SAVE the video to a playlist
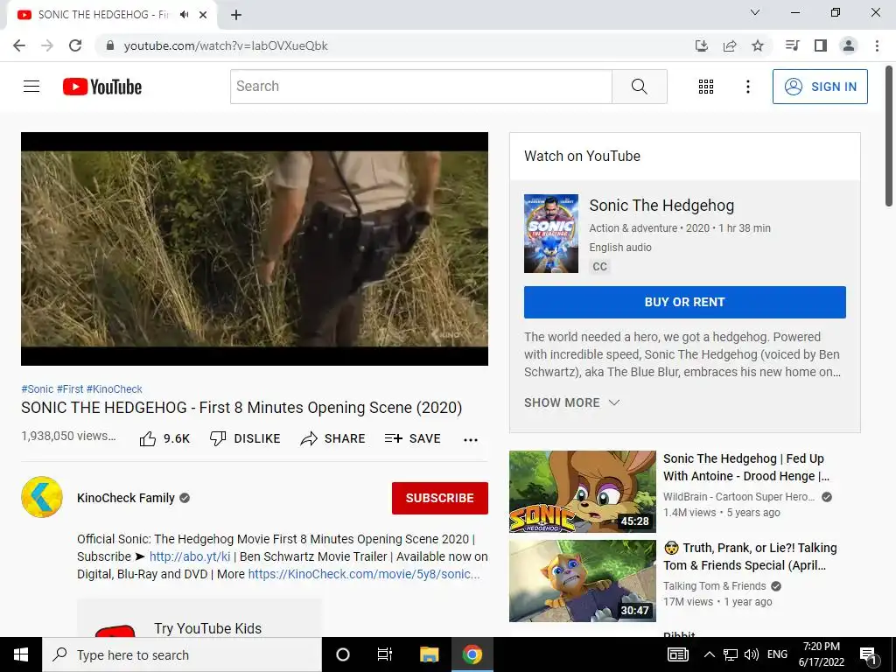This screenshot has height=672, width=896. click(413, 438)
